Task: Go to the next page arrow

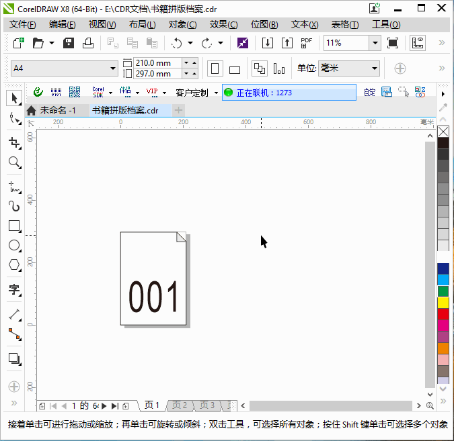Action: tap(104, 406)
